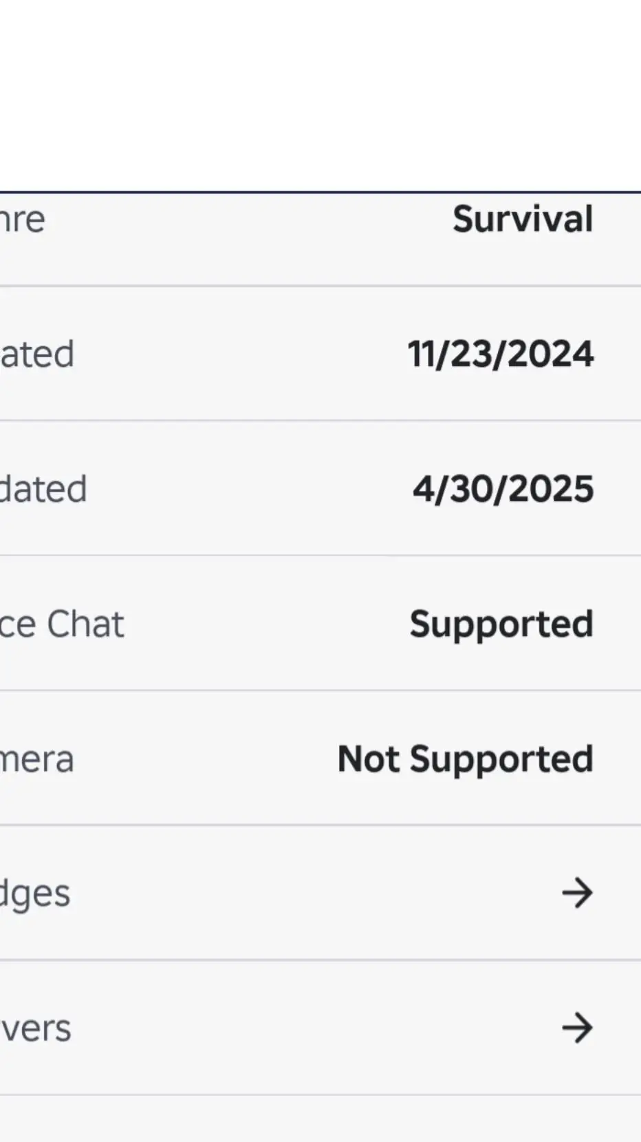Image resolution: width=641 pixels, height=1142 pixels.
Task: Click the 11/23/2024 created date
Action: tap(501, 354)
